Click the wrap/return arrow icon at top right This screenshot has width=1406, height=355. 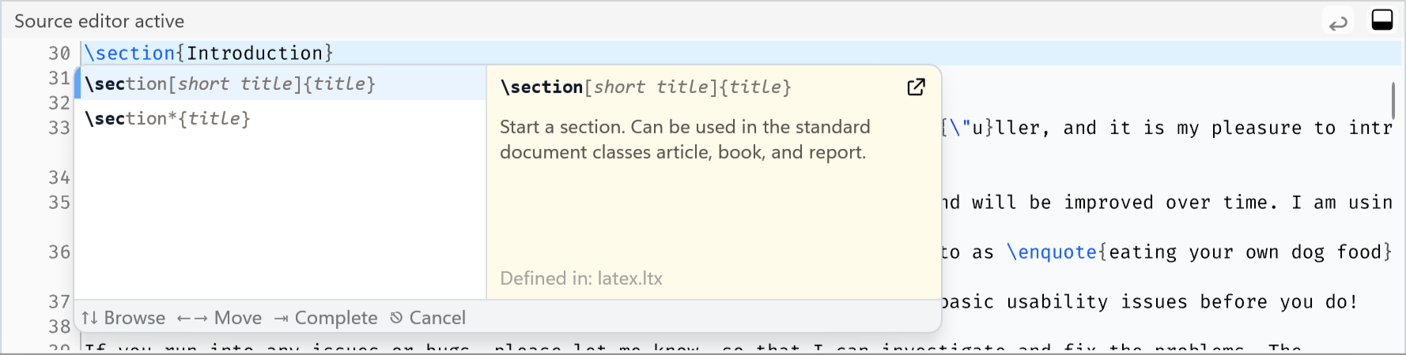click(x=1338, y=22)
